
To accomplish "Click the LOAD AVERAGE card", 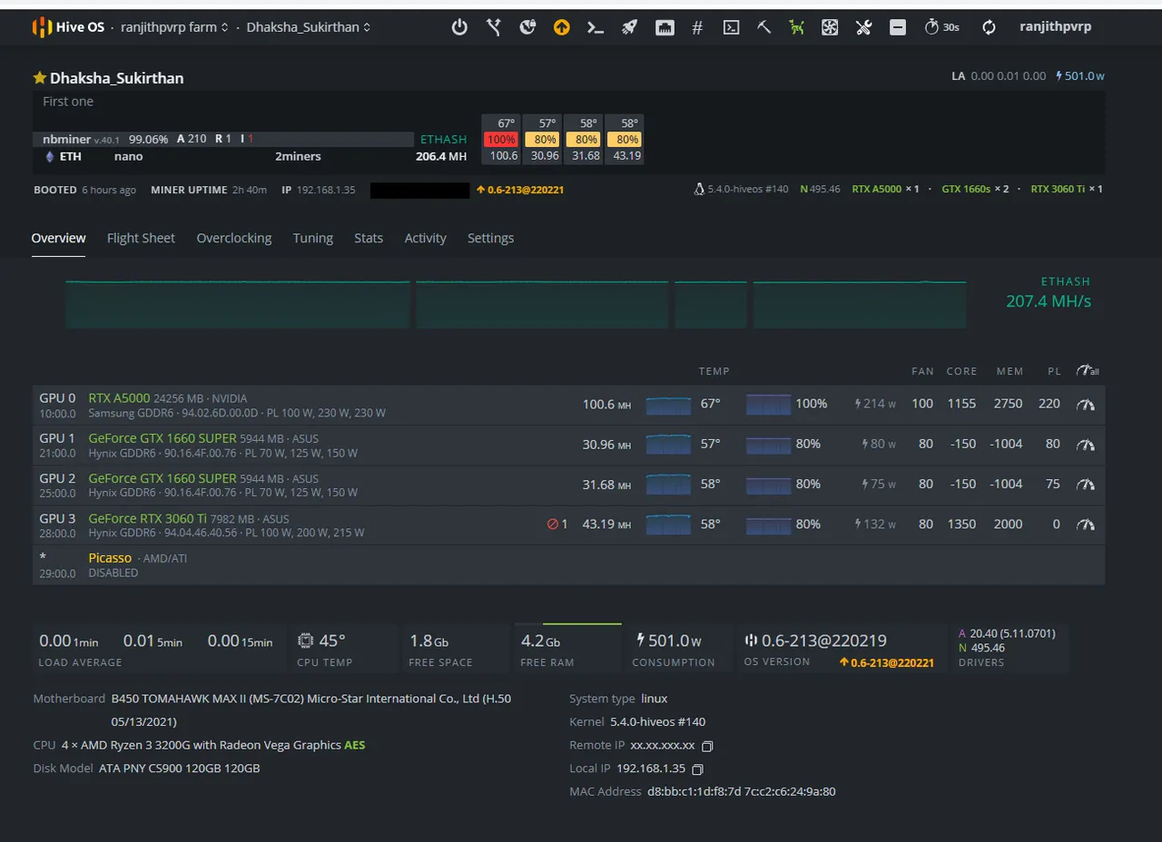I will tap(159, 649).
